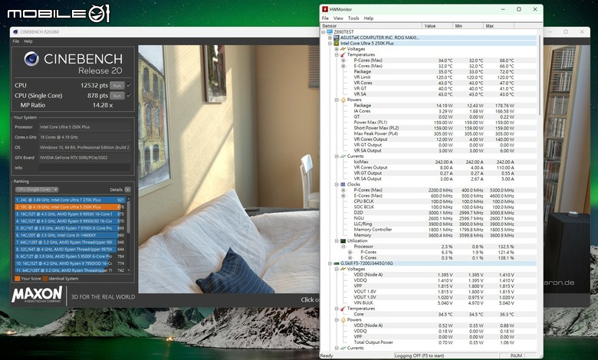This screenshot has height=360, width=598.
Task: Open the Cinebench File menu
Action: click(15, 41)
